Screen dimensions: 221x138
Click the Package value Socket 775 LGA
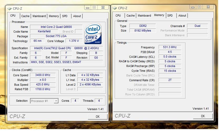tap(56, 36)
